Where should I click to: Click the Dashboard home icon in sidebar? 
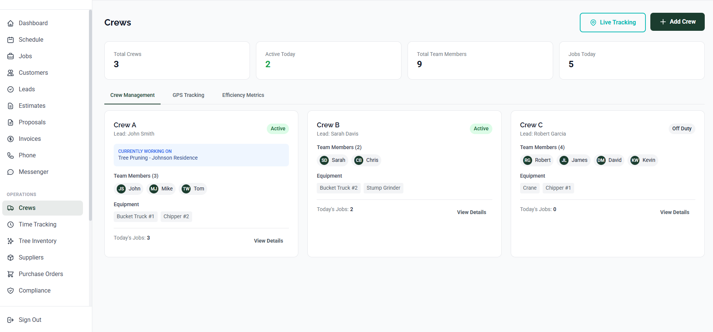11,23
